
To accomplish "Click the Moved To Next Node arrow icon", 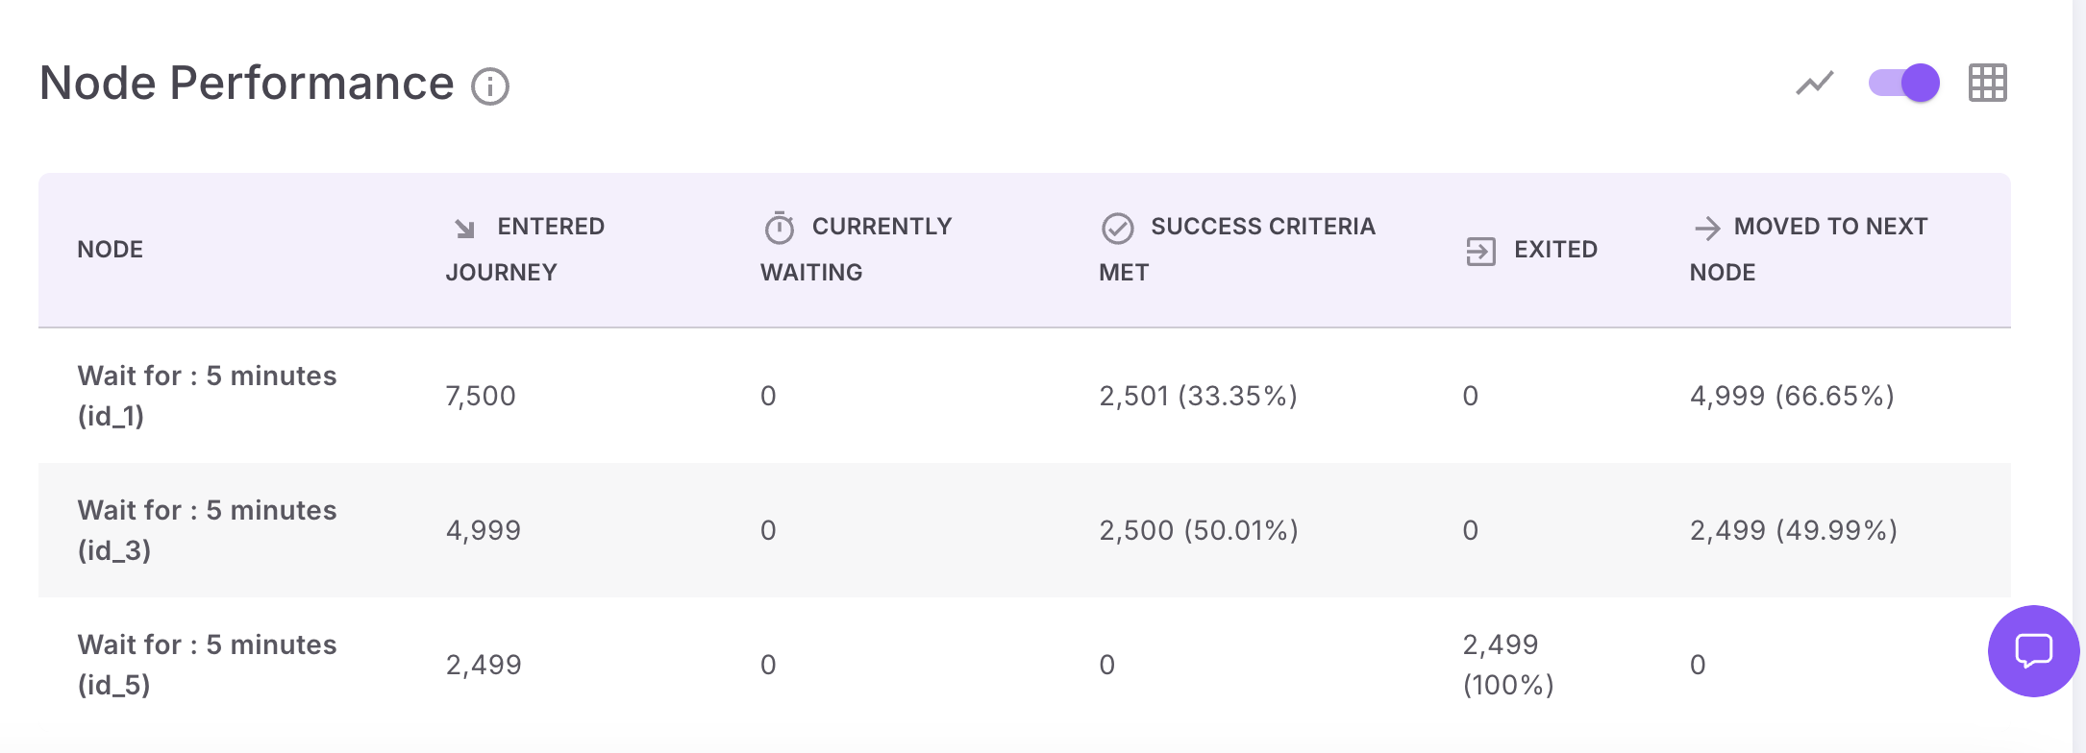I will pos(1706,228).
